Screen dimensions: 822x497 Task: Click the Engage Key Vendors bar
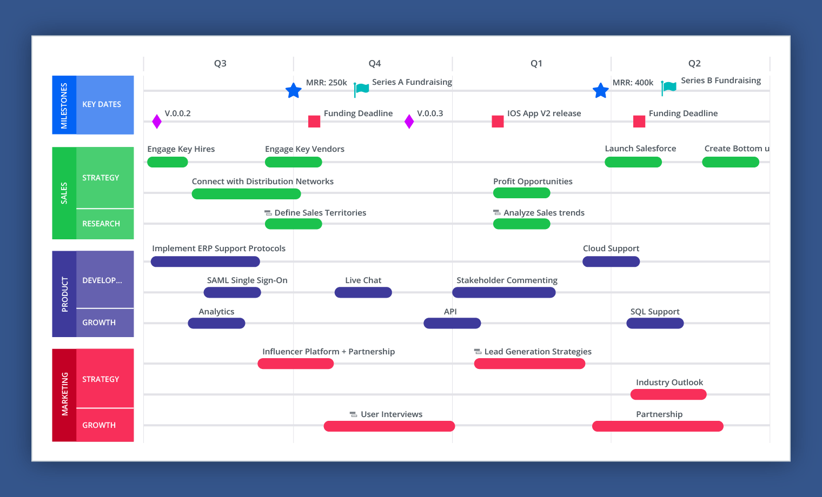point(294,162)
